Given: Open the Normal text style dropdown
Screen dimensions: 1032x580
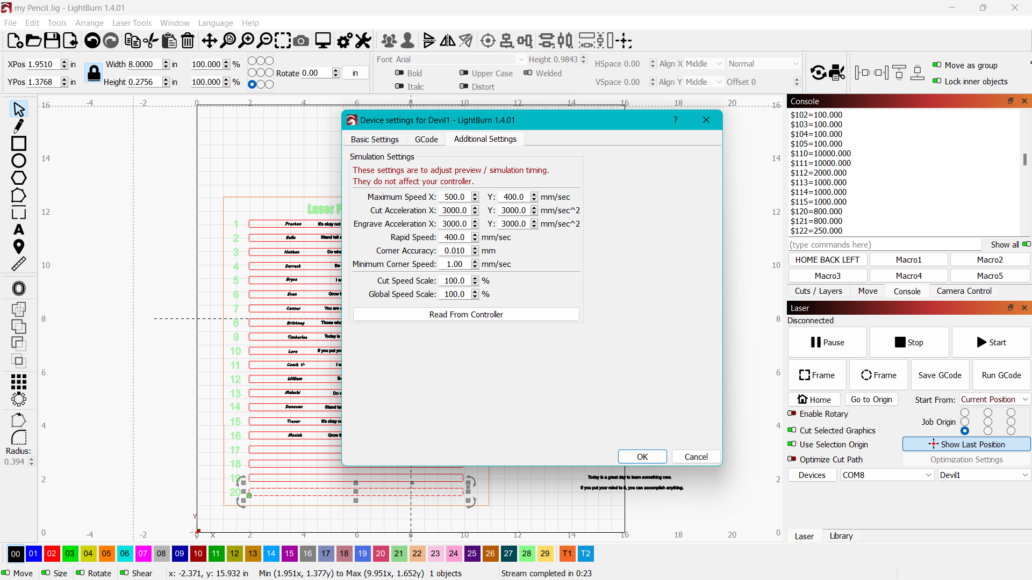Looking at the screenshot, I should click(x=763, y=63).
